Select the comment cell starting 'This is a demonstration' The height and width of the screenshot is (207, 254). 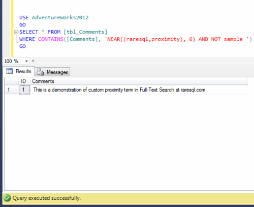coord(139,90)
